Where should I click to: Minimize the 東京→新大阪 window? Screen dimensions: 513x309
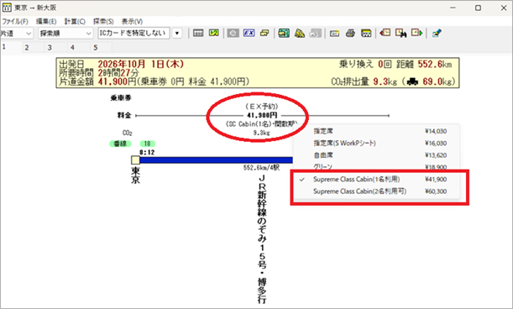[453, 8]
